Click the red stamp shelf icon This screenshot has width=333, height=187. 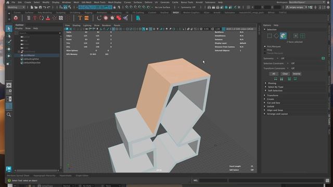tap(48, 18)
